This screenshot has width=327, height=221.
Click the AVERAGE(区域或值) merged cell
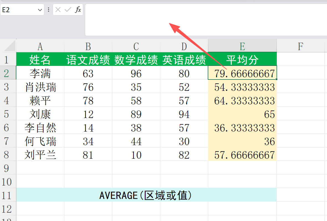tap(146, 195)
